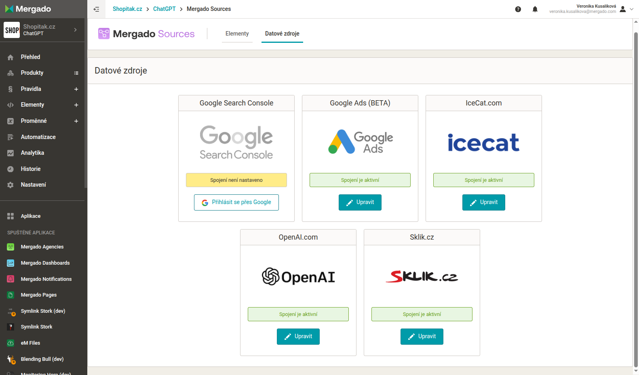
Task: Click Přihlásit se přes Google button
Action: [x=236, y=202]
